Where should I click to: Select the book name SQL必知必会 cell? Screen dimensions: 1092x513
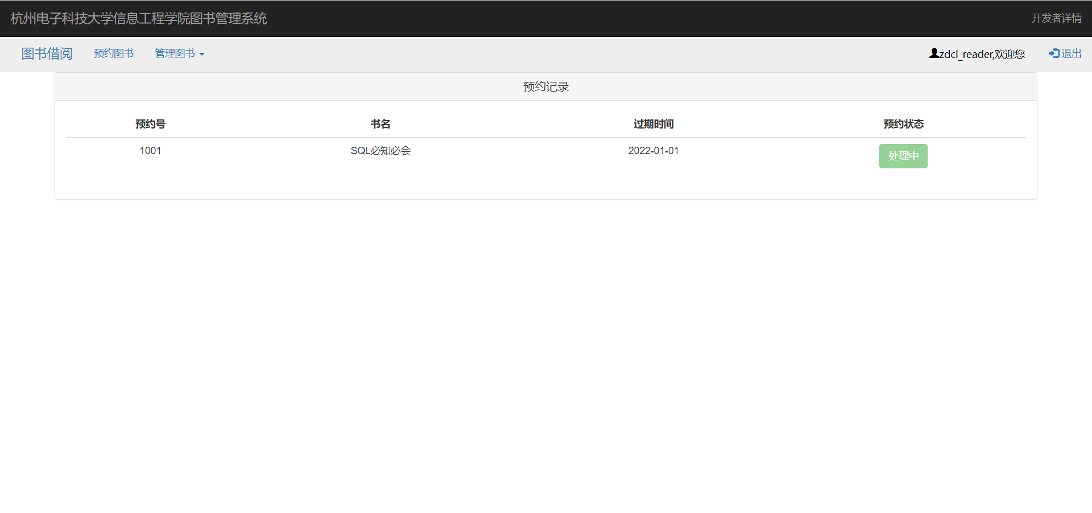pyautogui.click(x=380, y=151)
